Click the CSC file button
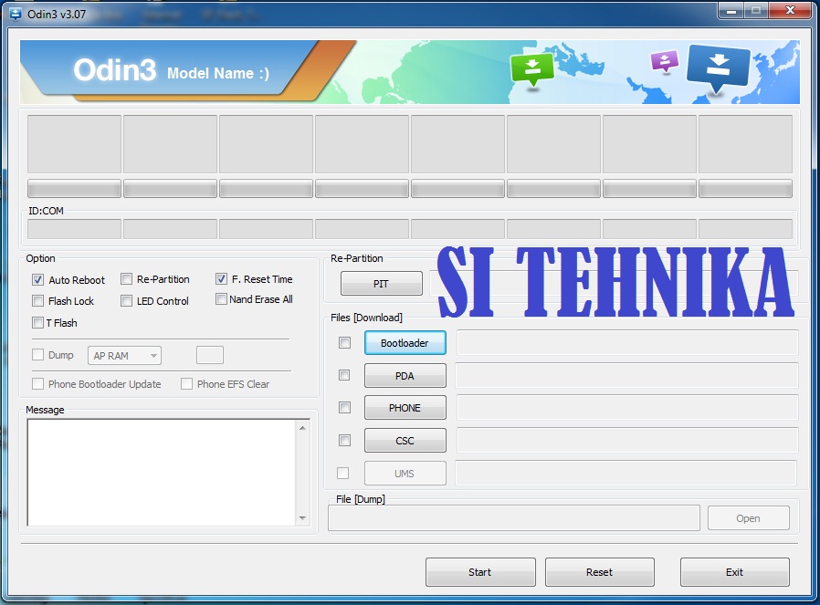Image resolution: width=820 pixels, height=605 pixels. 405,441
